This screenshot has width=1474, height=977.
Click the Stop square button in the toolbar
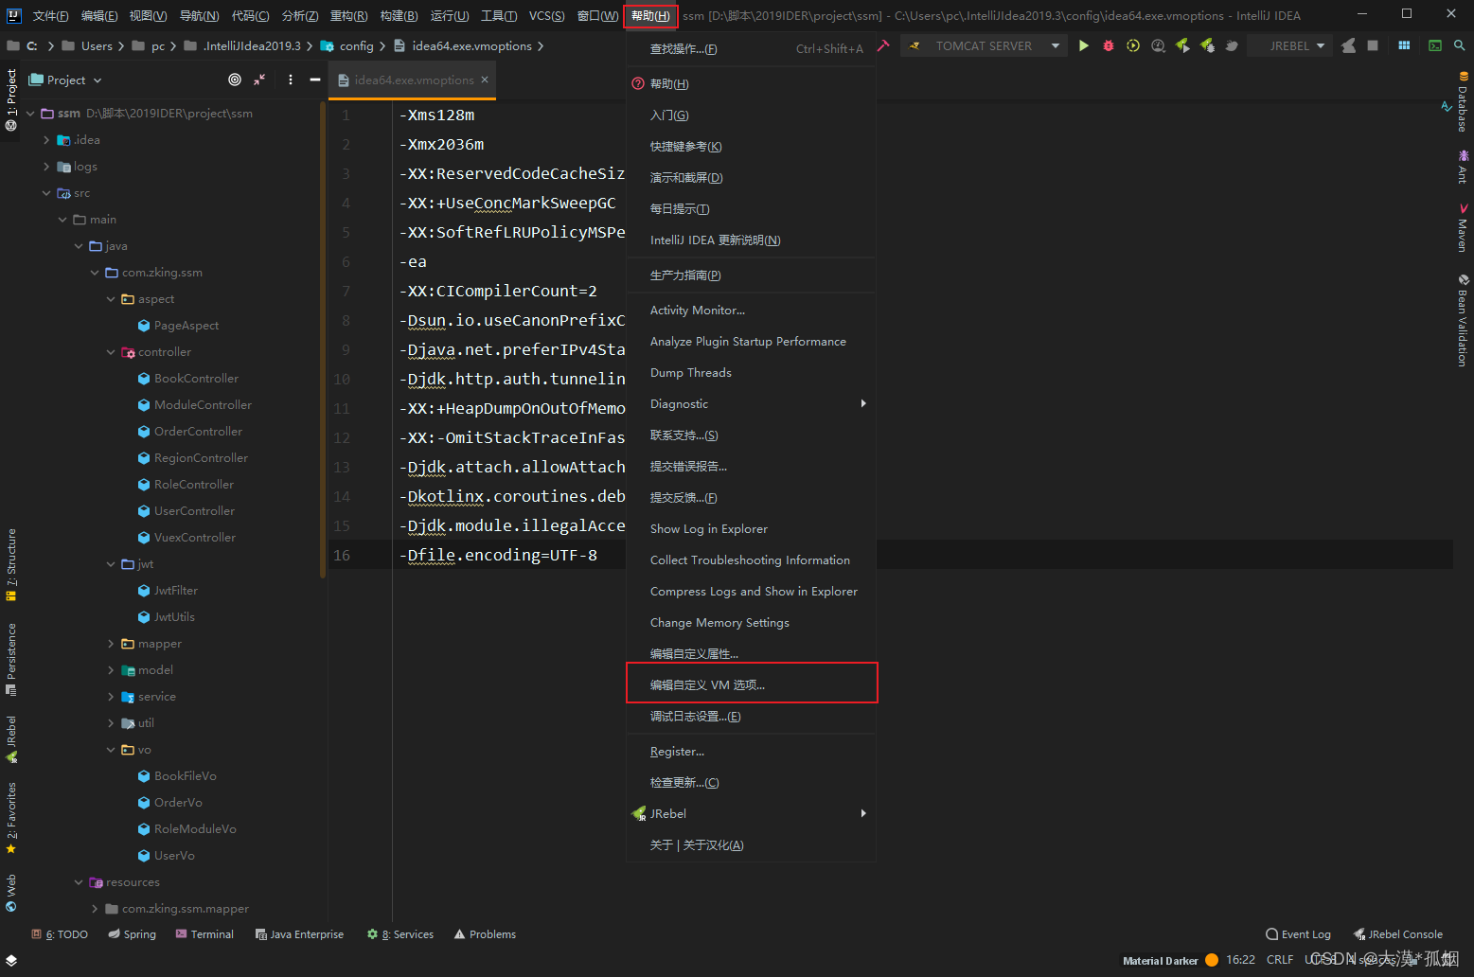coord(1373,45)
